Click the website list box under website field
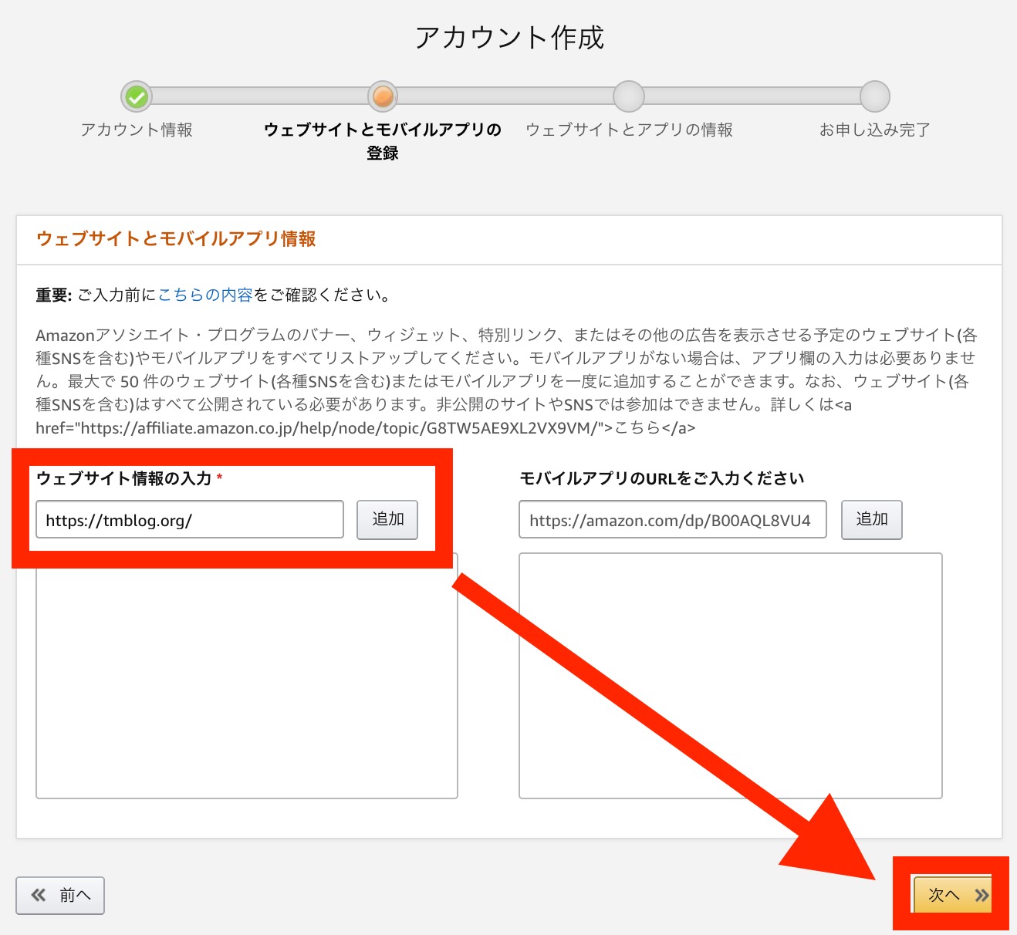The height and width of the screenshot is (935, 1017). click(x=247, y=676)
